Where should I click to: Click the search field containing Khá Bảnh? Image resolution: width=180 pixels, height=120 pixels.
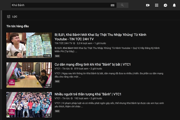pos(64,5)
